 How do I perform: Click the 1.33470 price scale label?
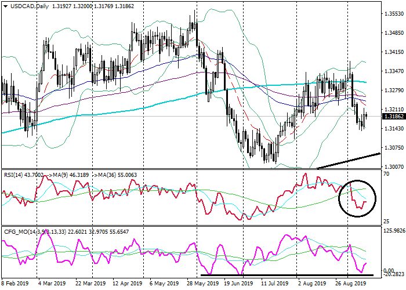394,71
